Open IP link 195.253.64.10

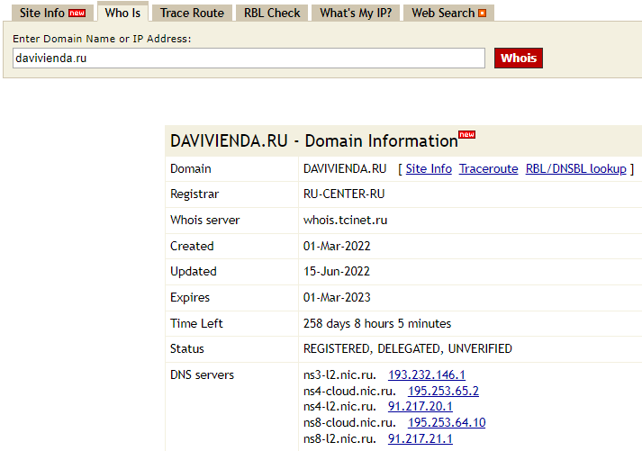[x=447, y=422]
